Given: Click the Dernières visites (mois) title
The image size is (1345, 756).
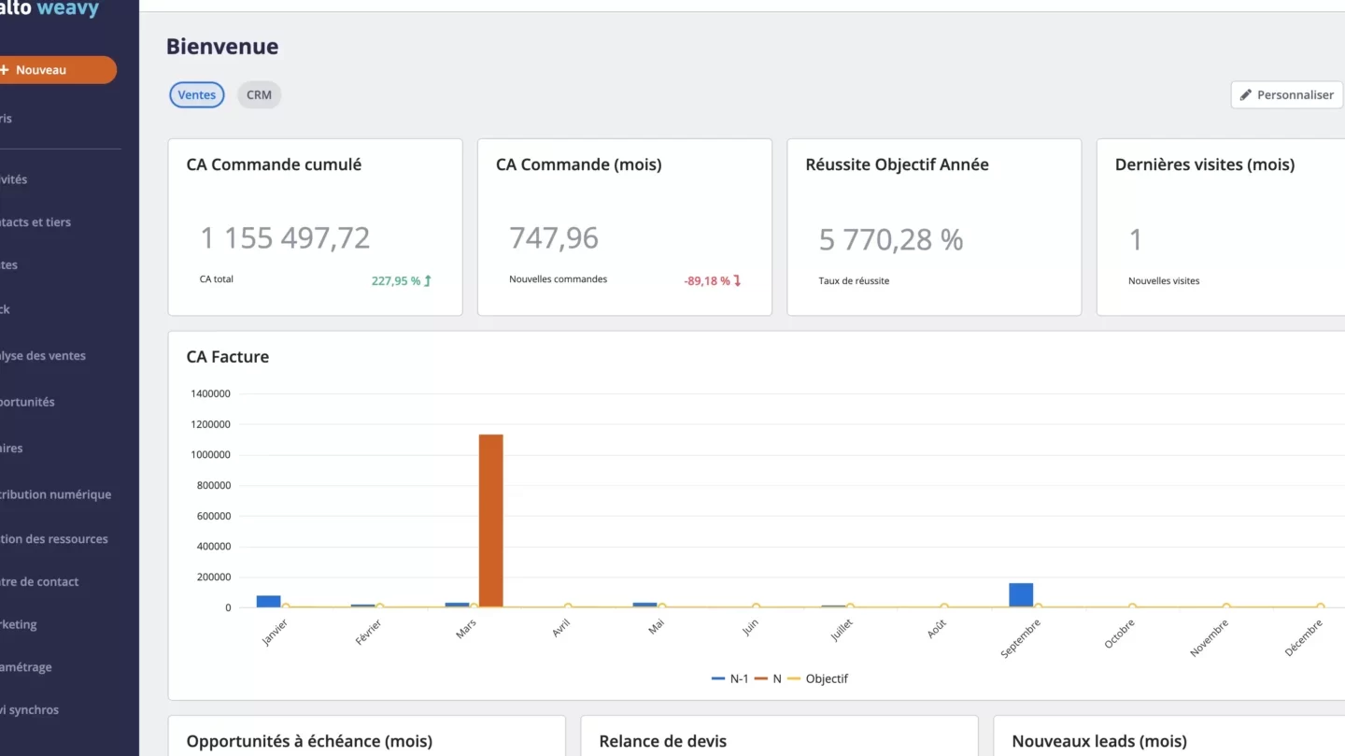Looking at the screenshot, I should (x=1205, y=164).
